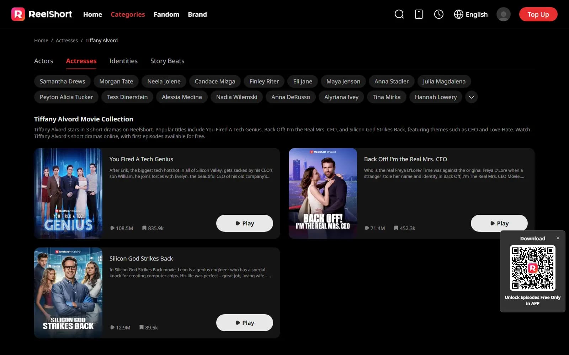Click the Top Up button
The width and height of the screenshot is (569, 355).
(538, 14)
